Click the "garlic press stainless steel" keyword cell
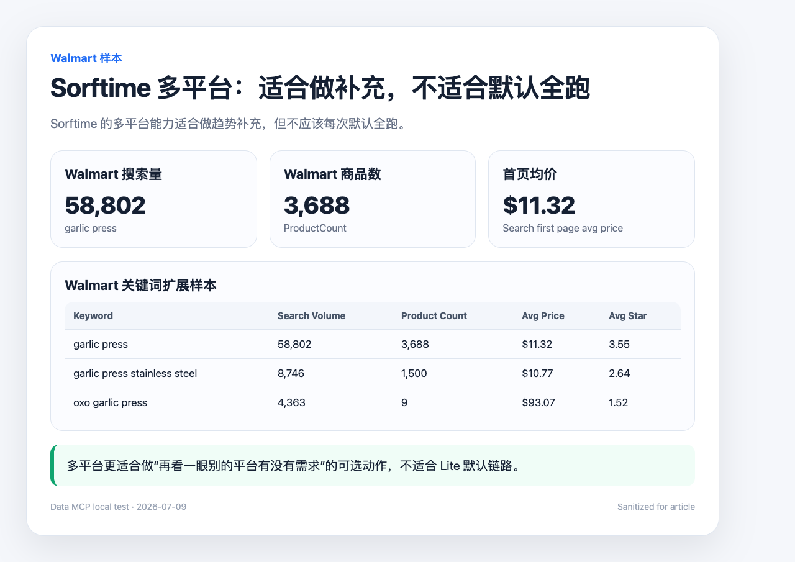 click(135, 373)
